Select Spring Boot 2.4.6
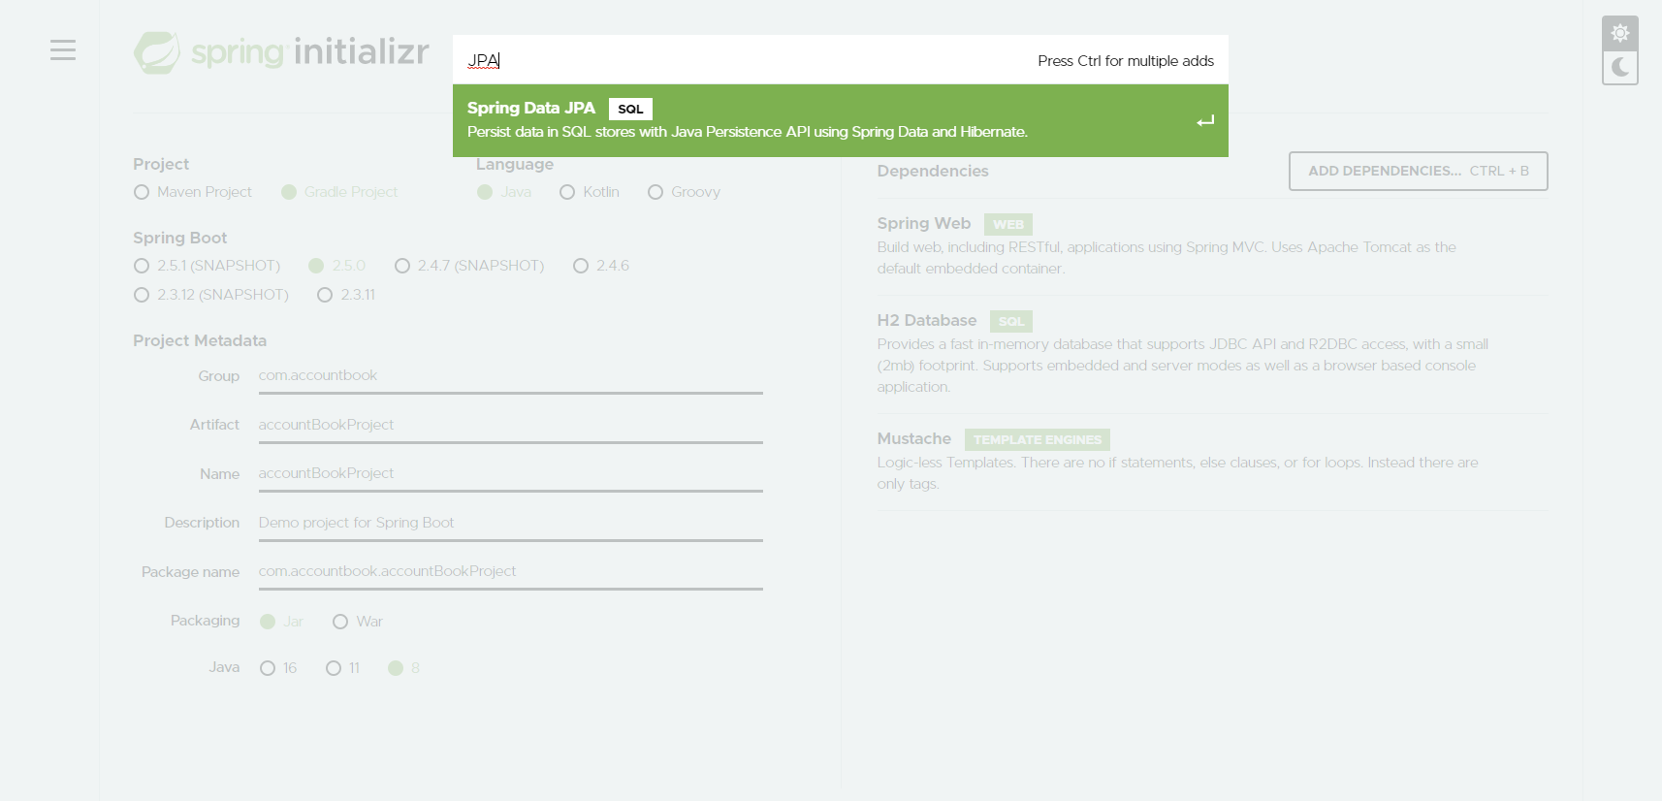Image resolution: width=1662 pixels, height=801 pixels. 601,266
